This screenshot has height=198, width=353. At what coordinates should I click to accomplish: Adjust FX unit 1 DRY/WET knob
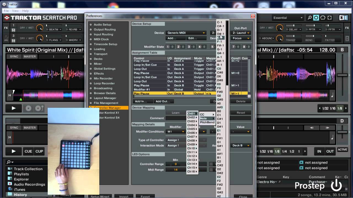point(40,28)
